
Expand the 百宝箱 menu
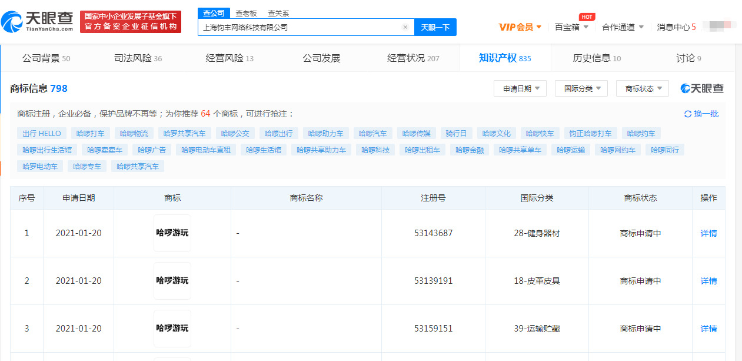click(572, 27)
